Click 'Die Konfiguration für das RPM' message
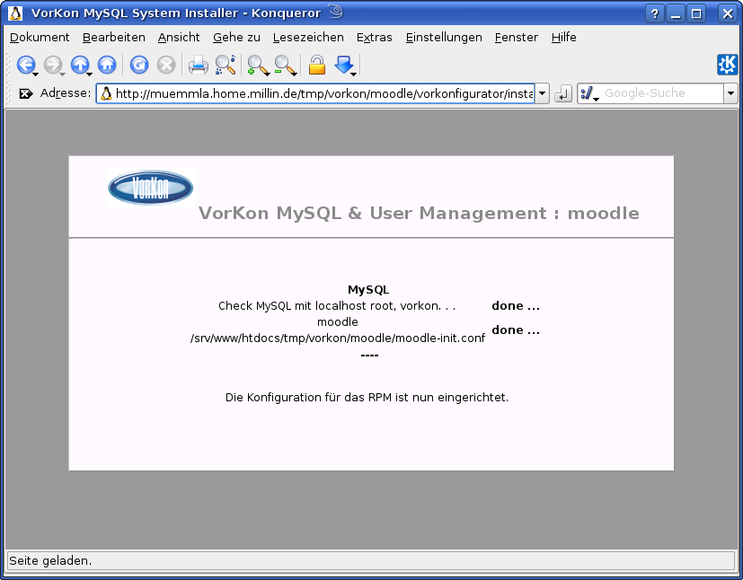Viewport: 743px width, 580px height. click(x=367, y=397)
